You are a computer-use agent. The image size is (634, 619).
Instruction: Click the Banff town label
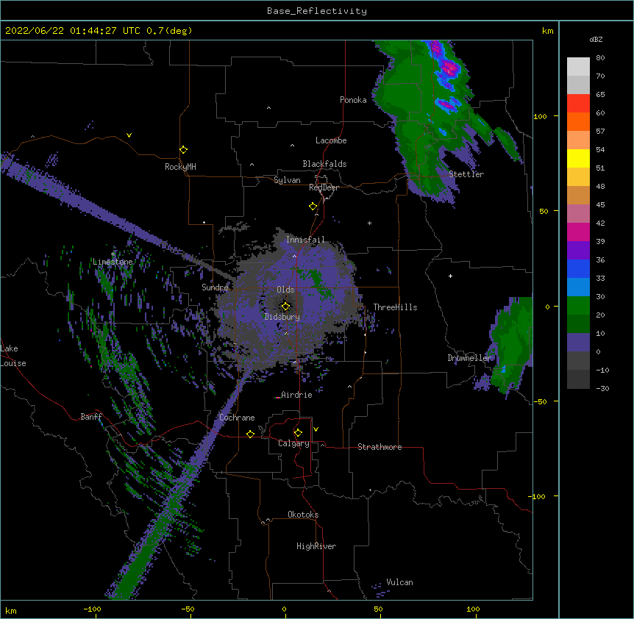click(x=91, y=417)
